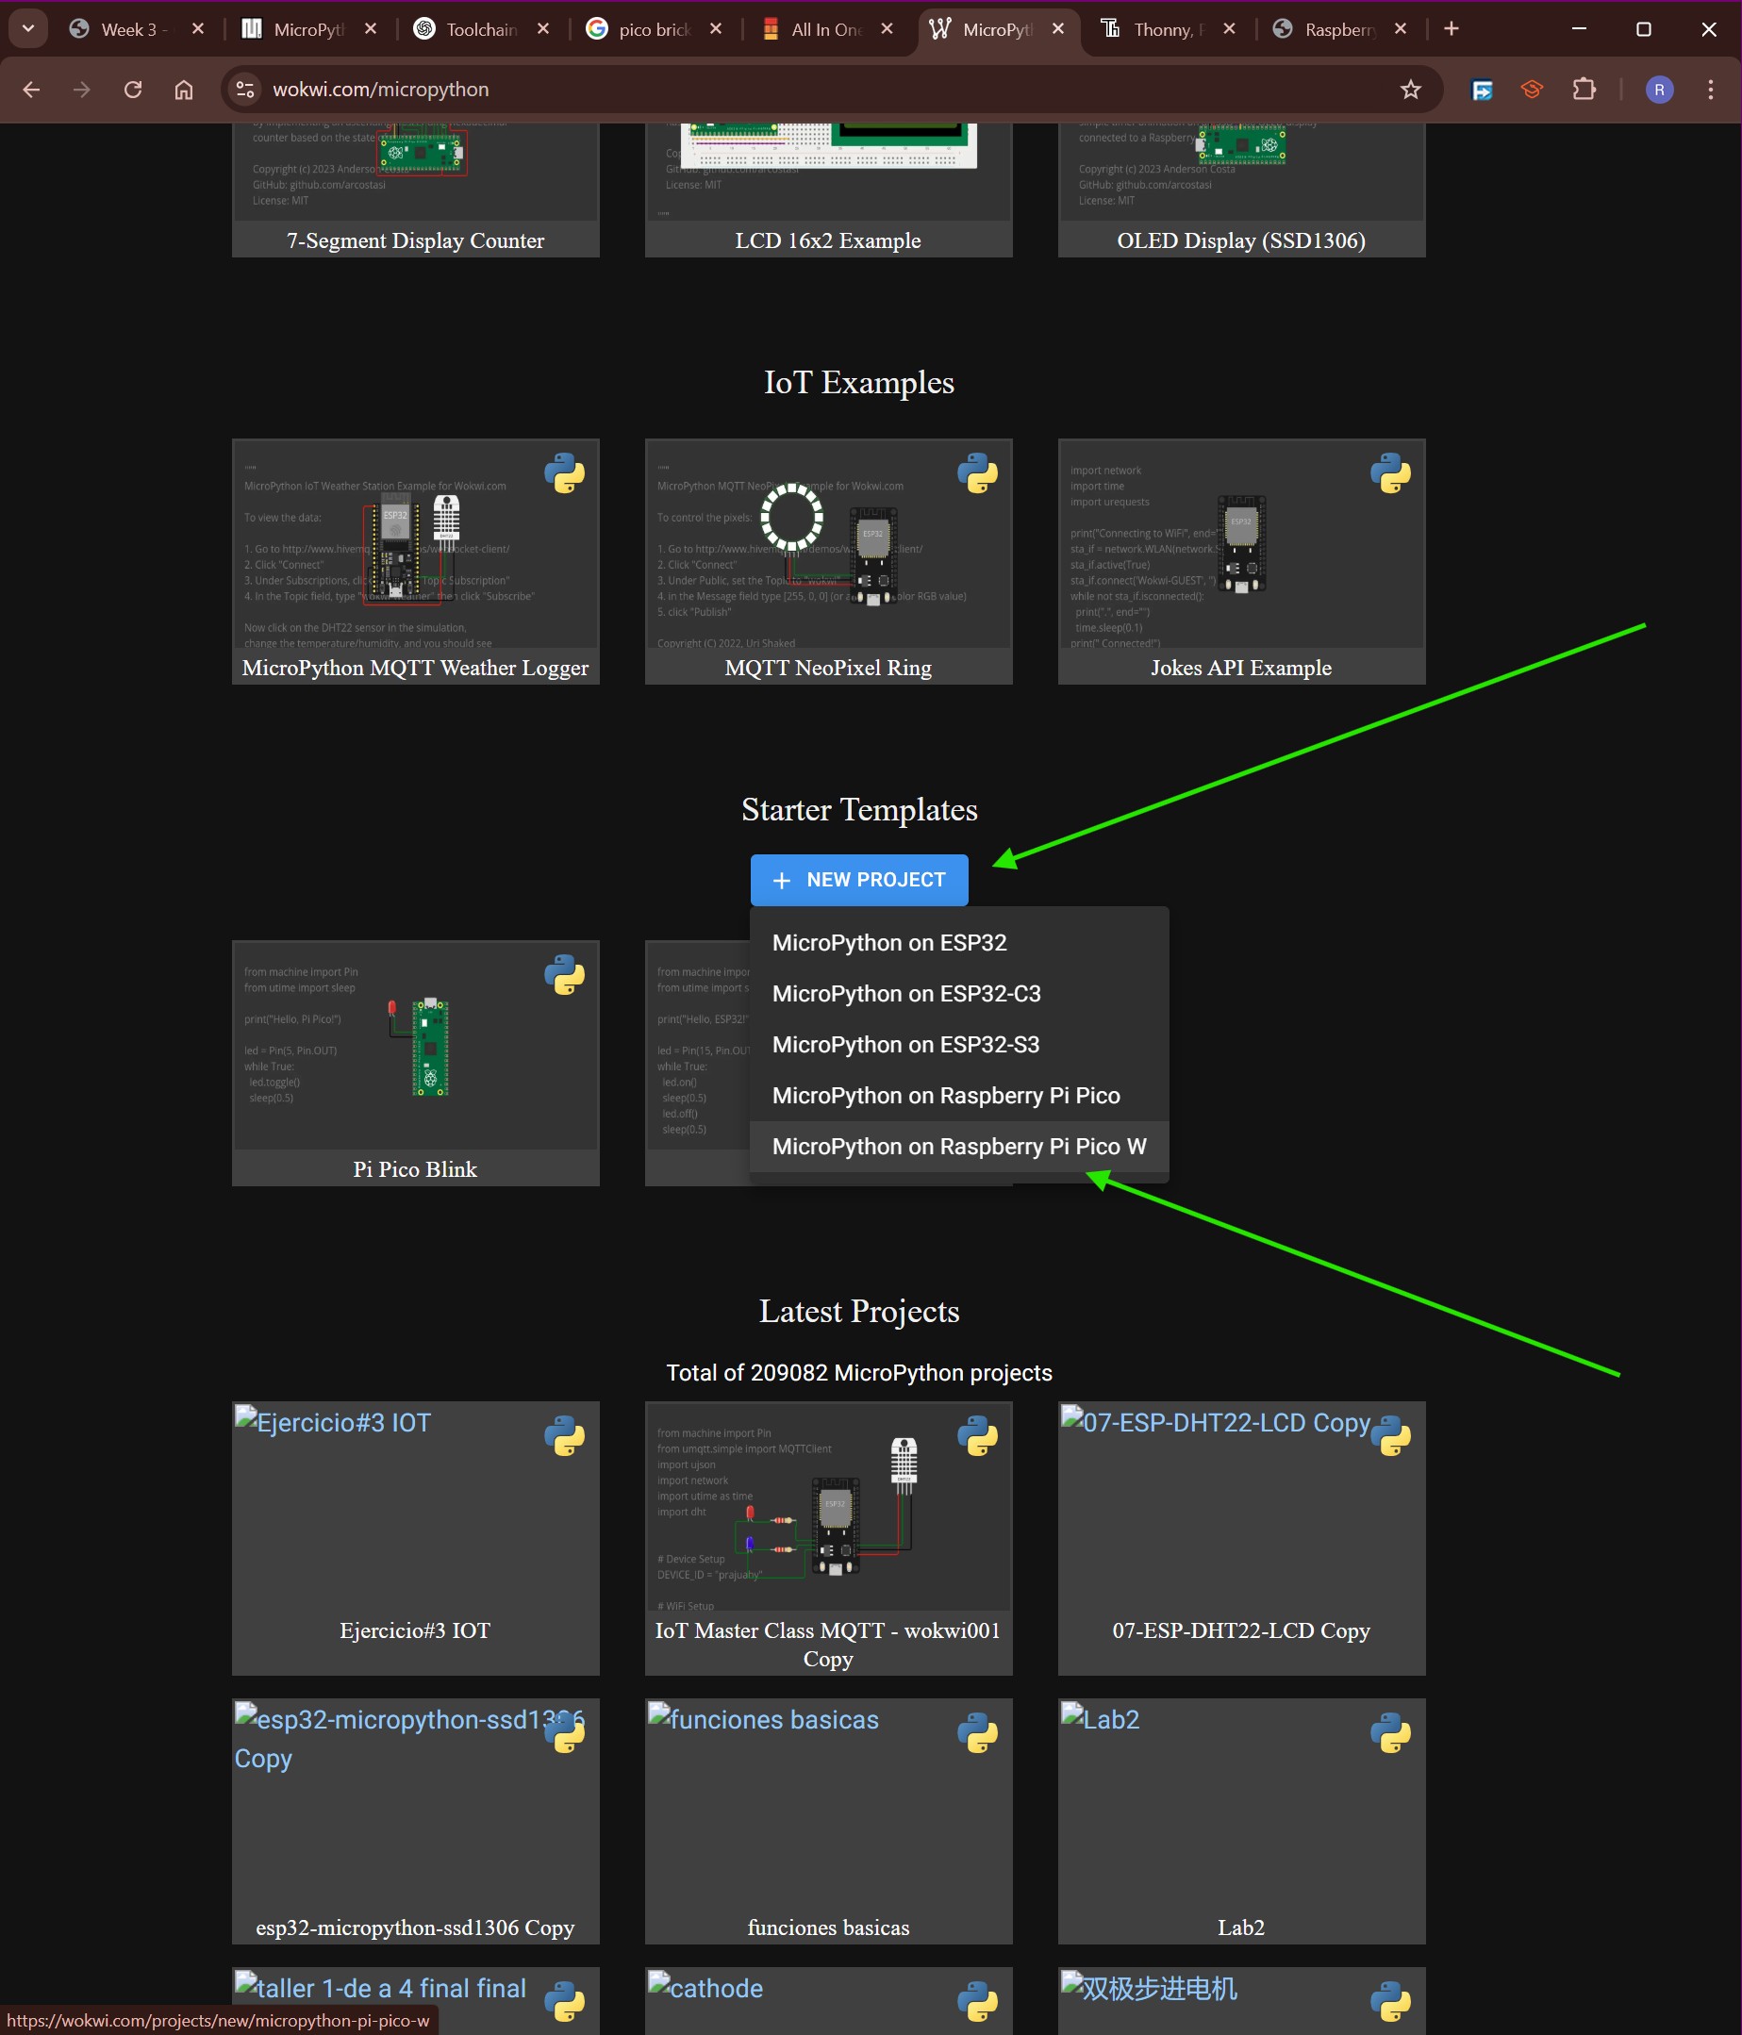
Task: Go to the browser home page
Action: 184,90
